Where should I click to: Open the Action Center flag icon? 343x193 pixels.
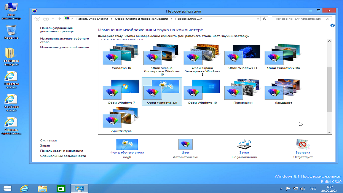pyautogui.click(x=288, y=188)
